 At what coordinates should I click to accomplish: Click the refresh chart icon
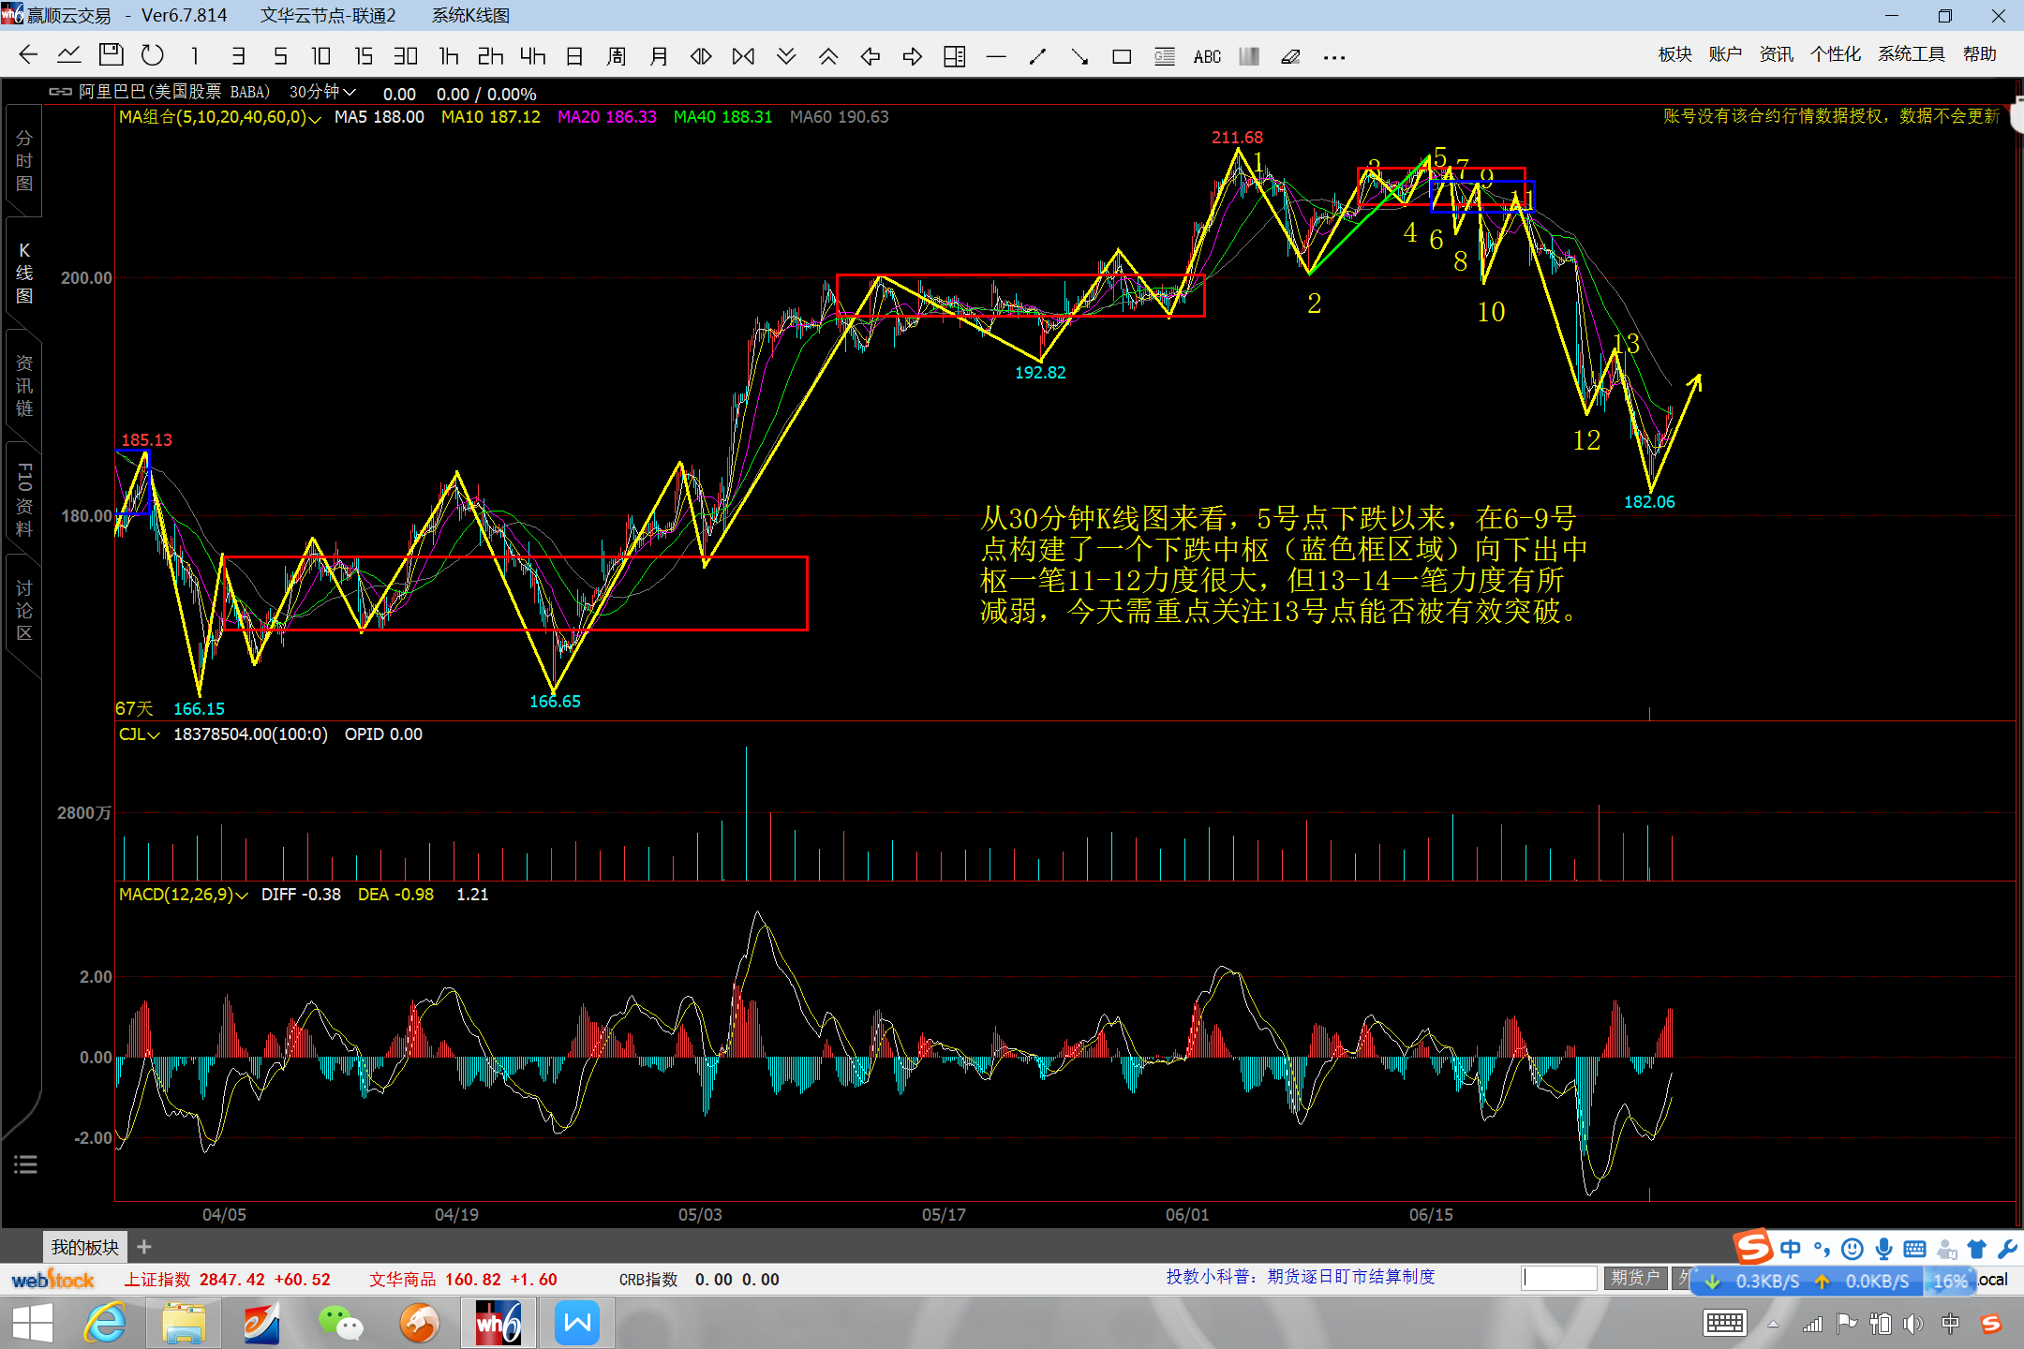point(152,55)
